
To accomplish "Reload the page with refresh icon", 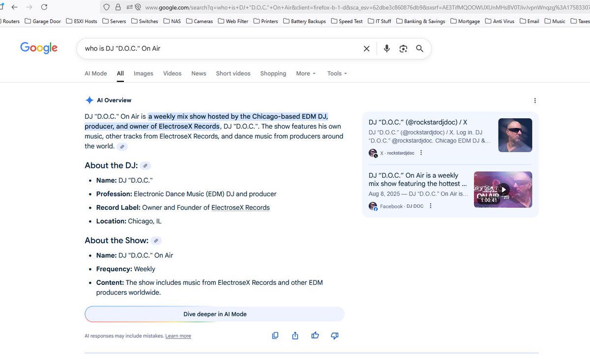I will point(44,7).
